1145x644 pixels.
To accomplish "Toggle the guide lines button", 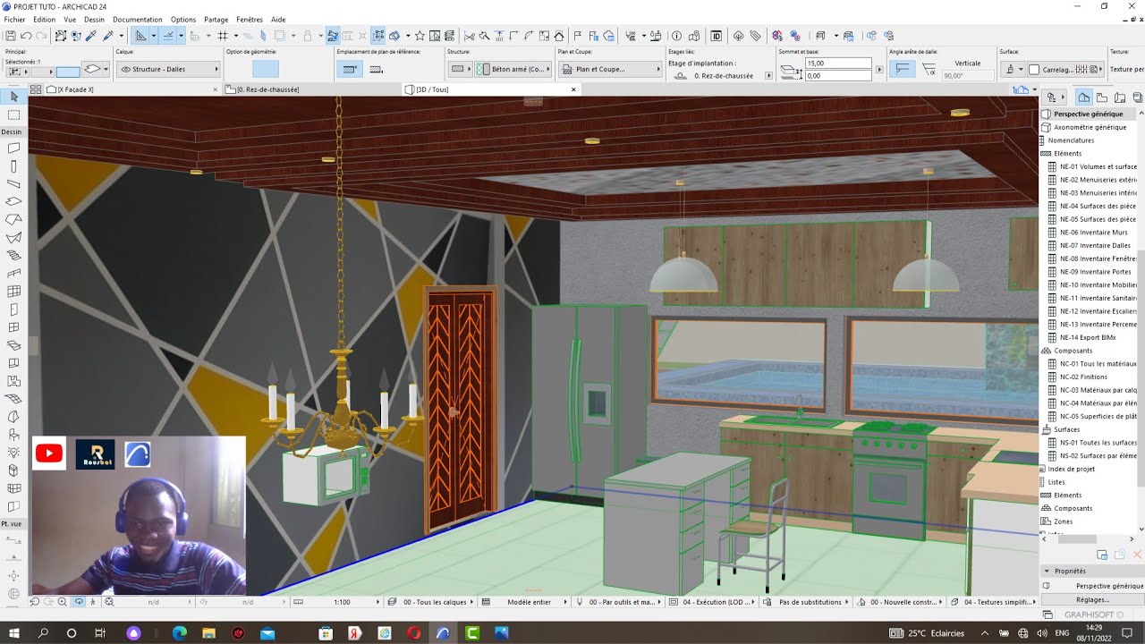I will 141,36.
